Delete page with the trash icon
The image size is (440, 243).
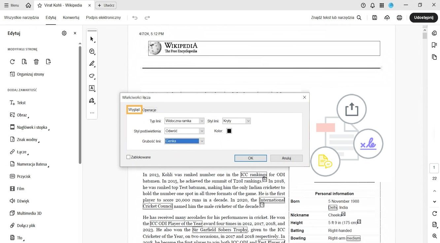(x=36, y=62)
